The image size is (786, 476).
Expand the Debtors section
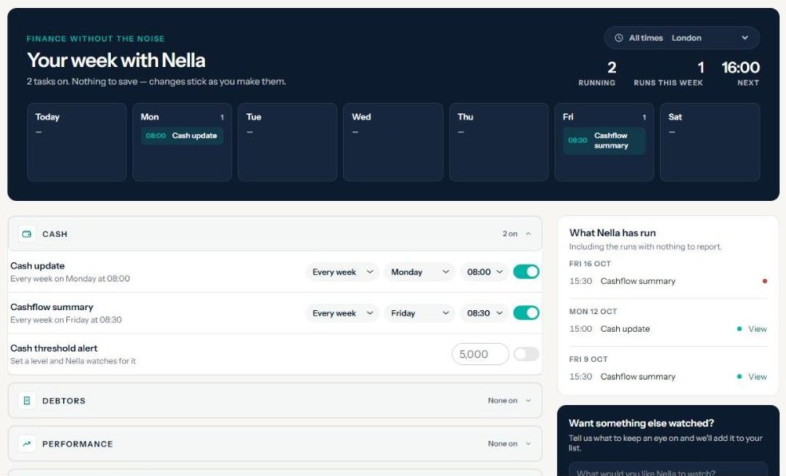275,401
